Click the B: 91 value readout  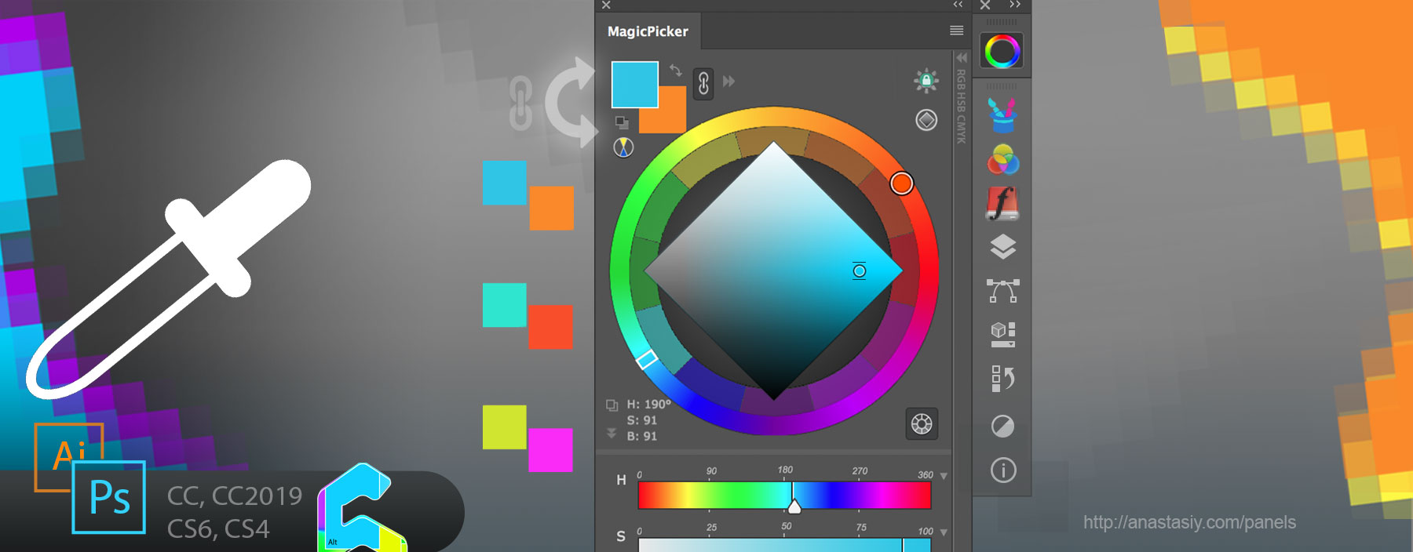[x=641, y=436]
